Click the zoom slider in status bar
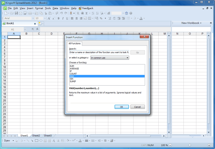The height and width of the screenshot is (149, 215). [190, 145]
